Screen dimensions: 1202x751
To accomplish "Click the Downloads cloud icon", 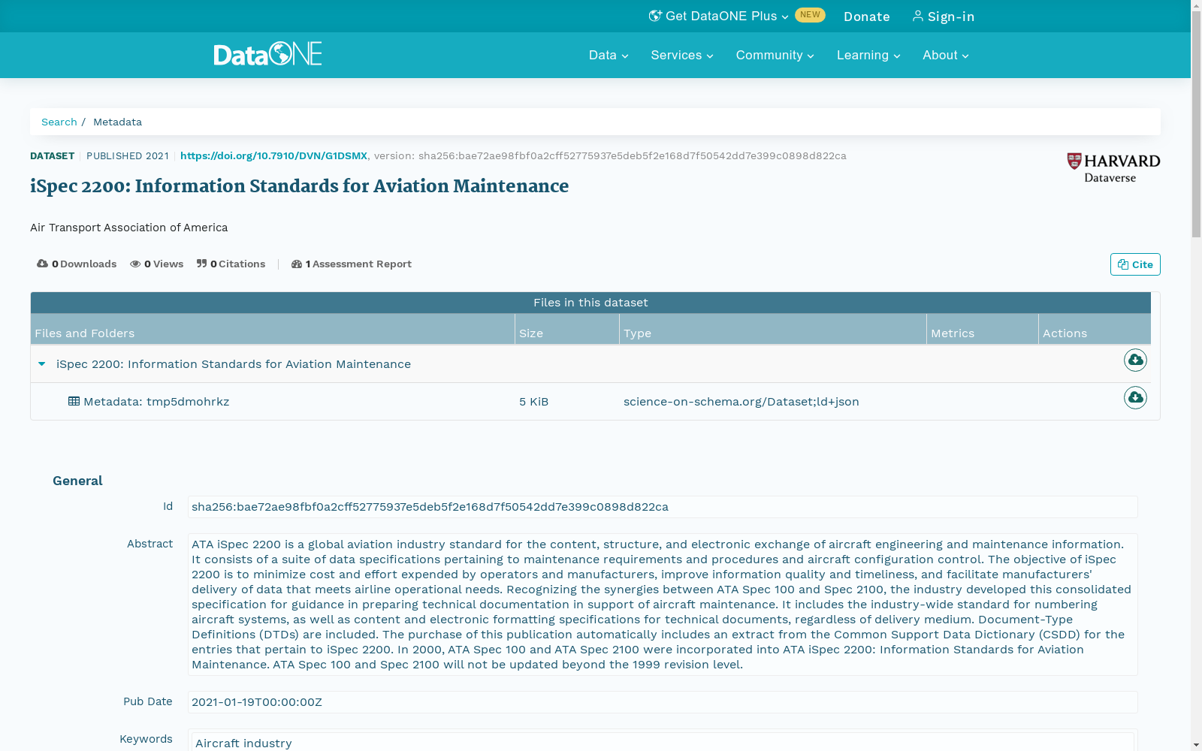I will click(43, 263).
